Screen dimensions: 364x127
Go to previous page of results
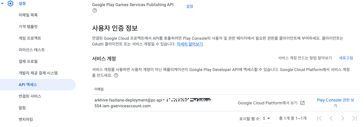coord(331,118)
